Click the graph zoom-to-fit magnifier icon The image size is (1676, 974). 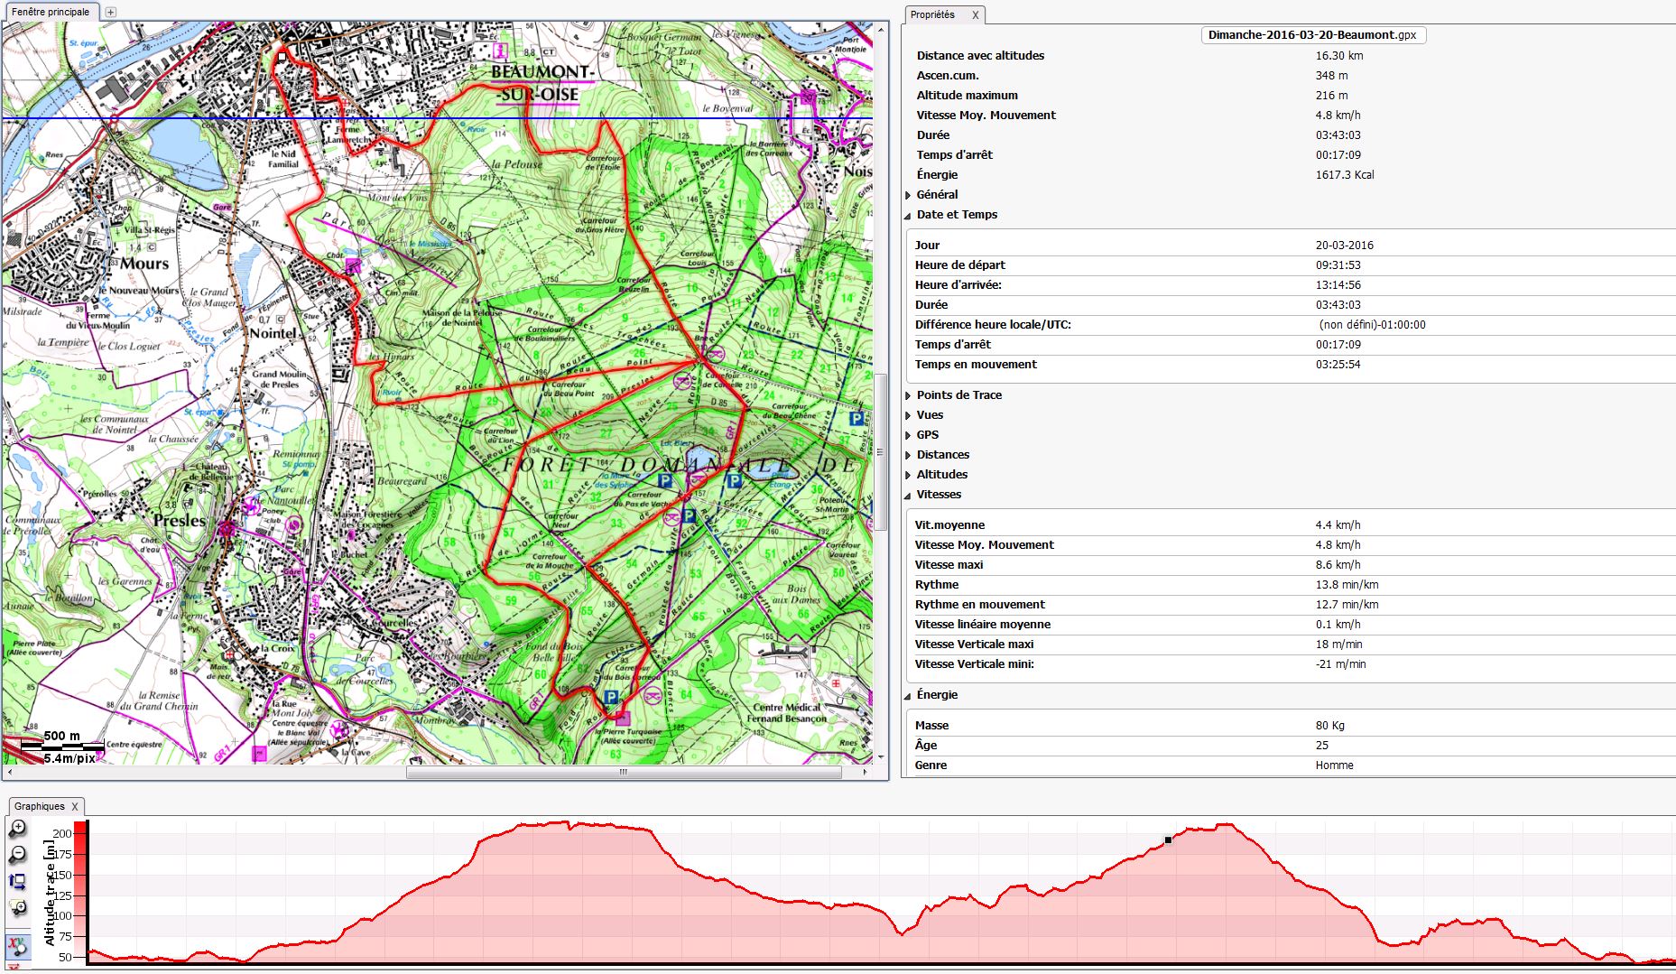click(17, 907)
